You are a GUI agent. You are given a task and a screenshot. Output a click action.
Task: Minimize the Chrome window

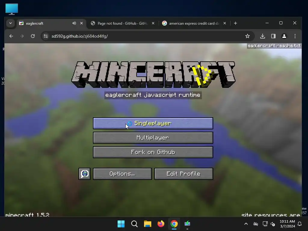click(267, 23)
